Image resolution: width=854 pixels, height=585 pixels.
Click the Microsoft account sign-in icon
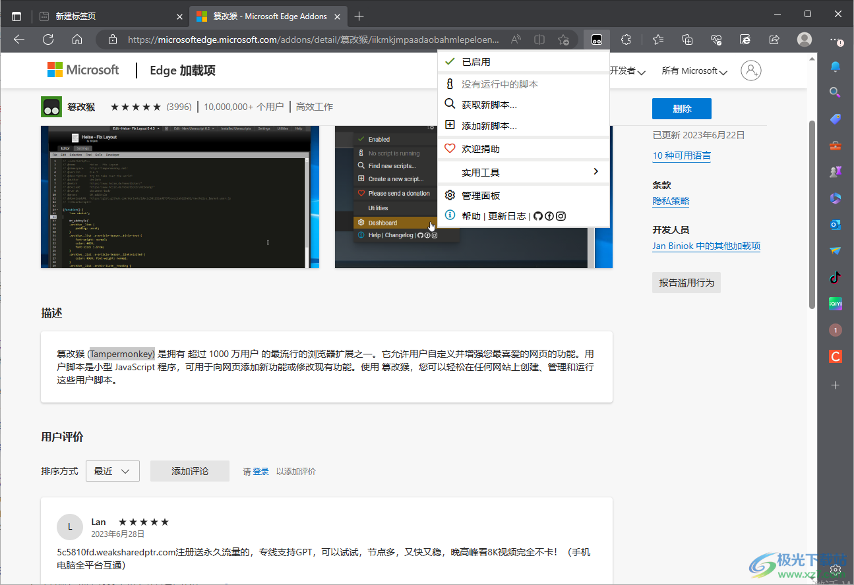(751, 70)
